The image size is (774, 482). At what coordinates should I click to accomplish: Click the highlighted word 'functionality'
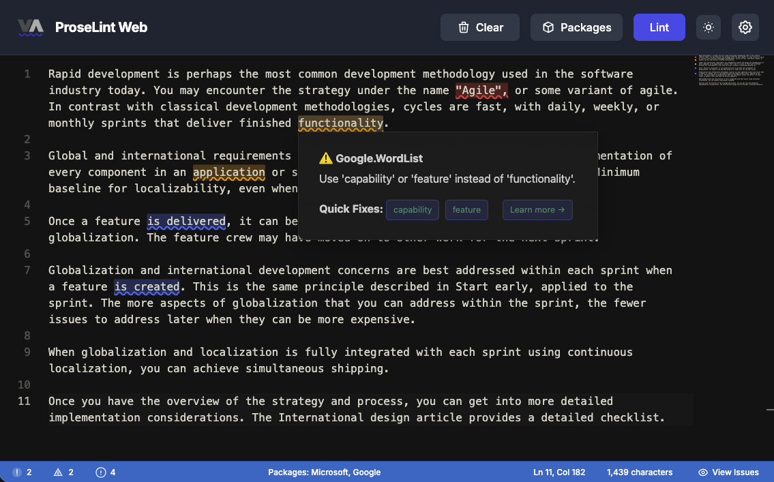point(340,123)
